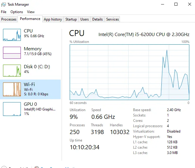Minimize the Task Manager window

pos(162,4)
